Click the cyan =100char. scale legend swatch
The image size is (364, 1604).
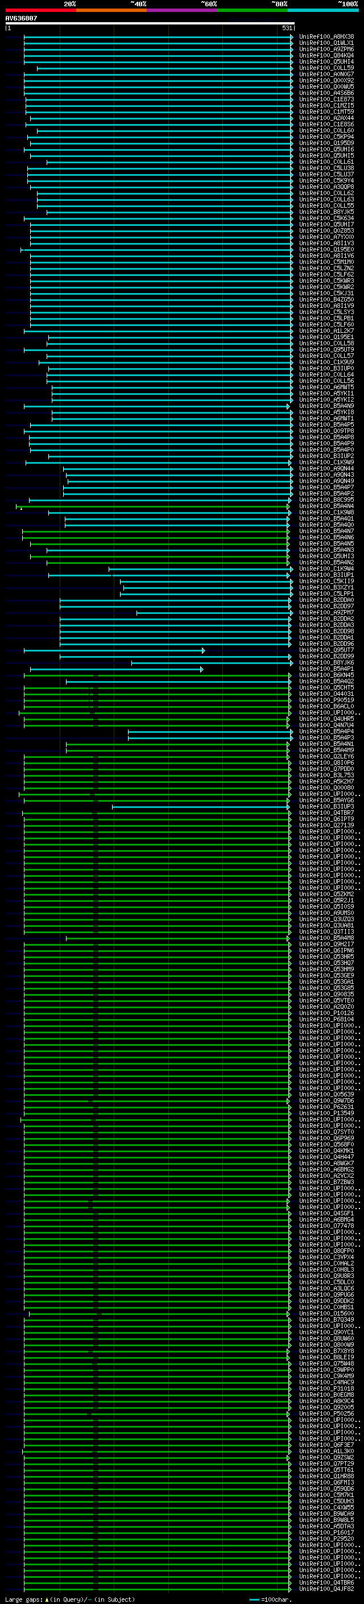point(254,1599)
